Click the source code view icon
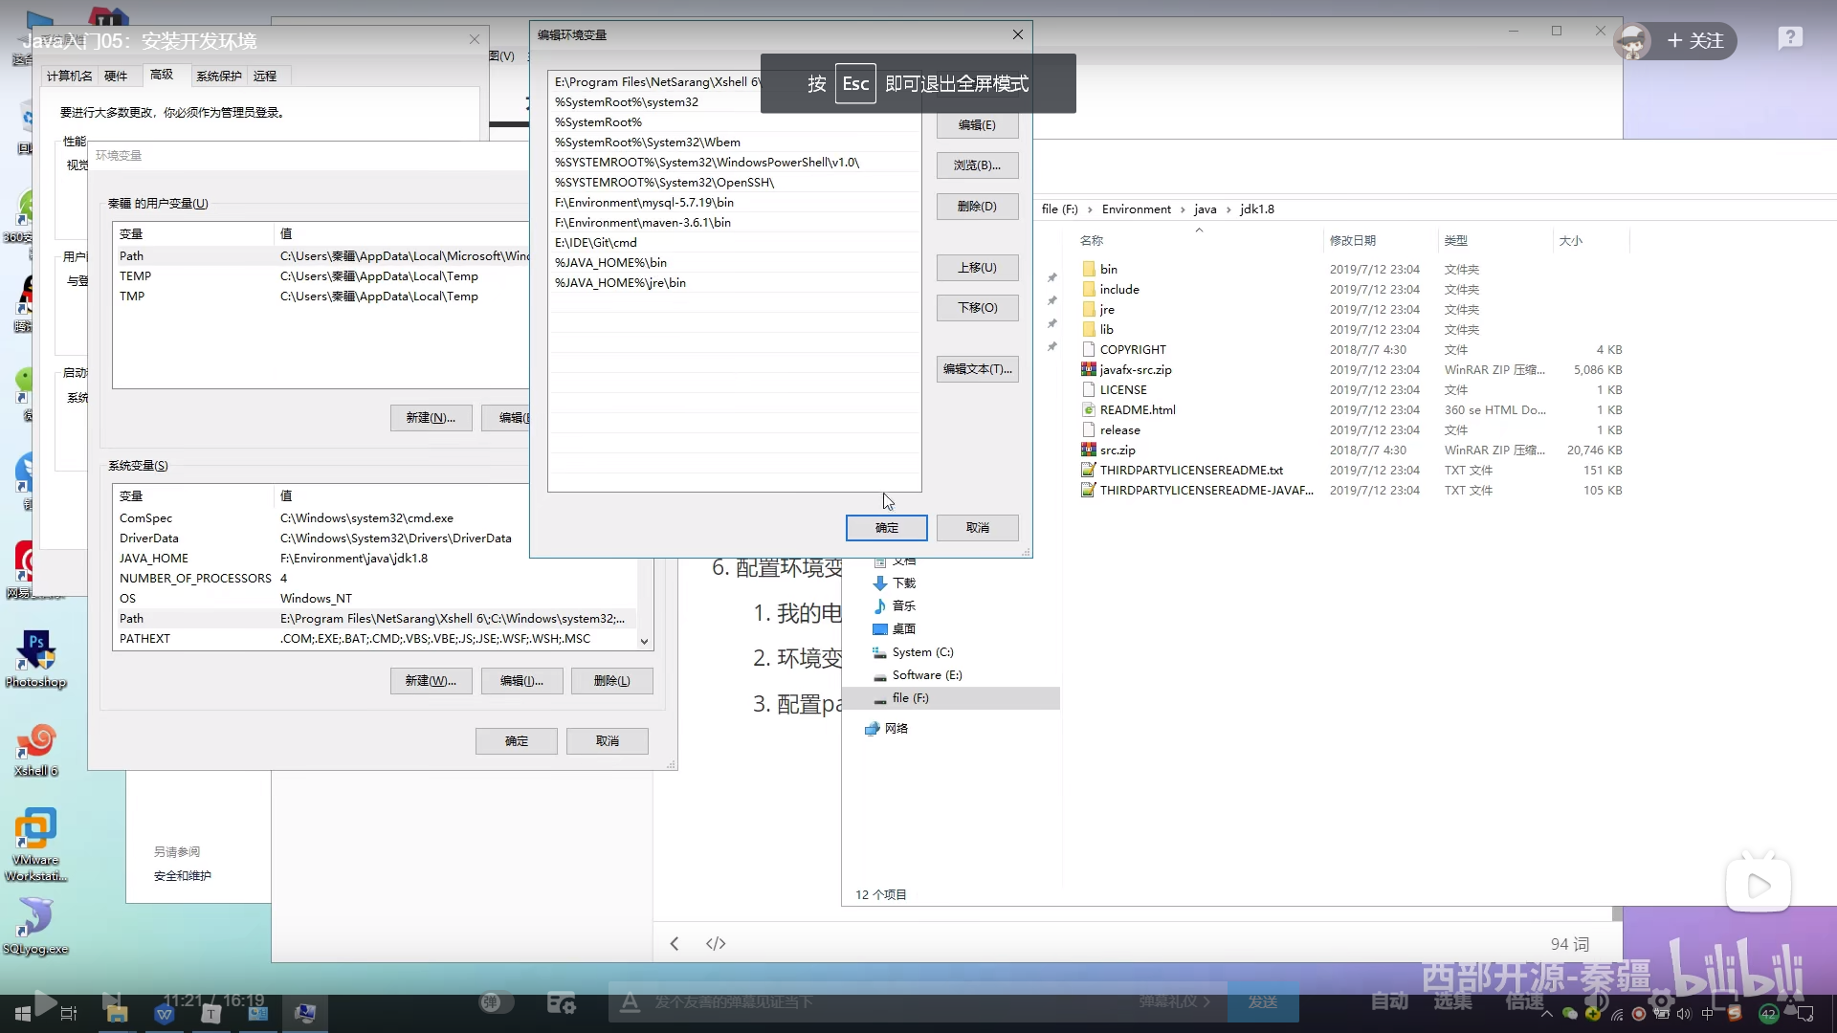Viewport: 1837px width, 1033px height. (x=716, y=944)
